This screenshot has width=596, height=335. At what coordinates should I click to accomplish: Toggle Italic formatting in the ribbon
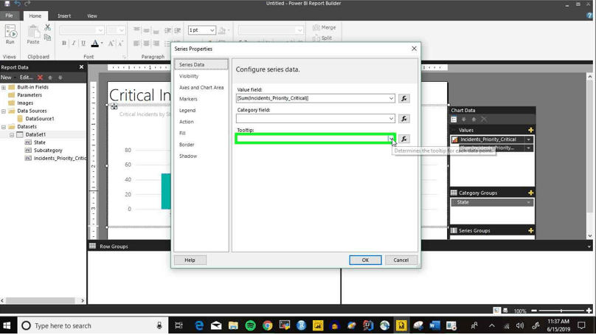tap(74, 43)
